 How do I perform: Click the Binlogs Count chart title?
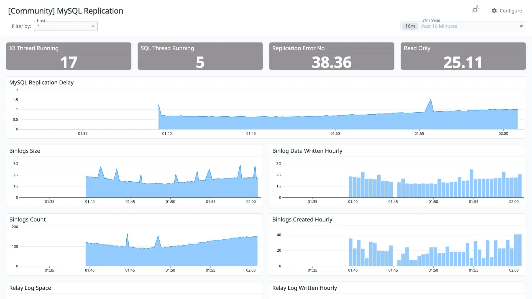click(x=27, y=220)
